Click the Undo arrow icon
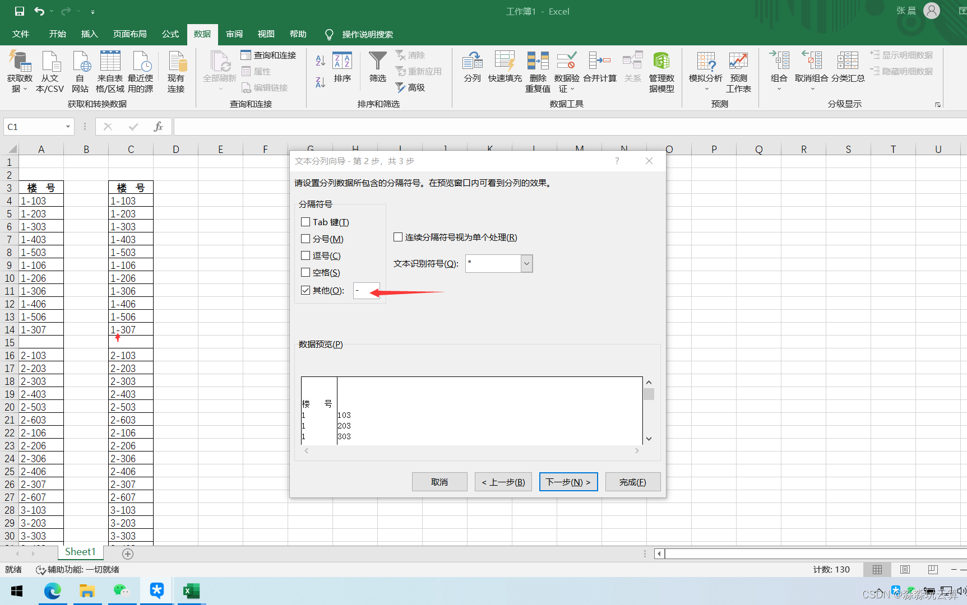The width and height of the screenshot is (967, 605). (x=39, y=11)
